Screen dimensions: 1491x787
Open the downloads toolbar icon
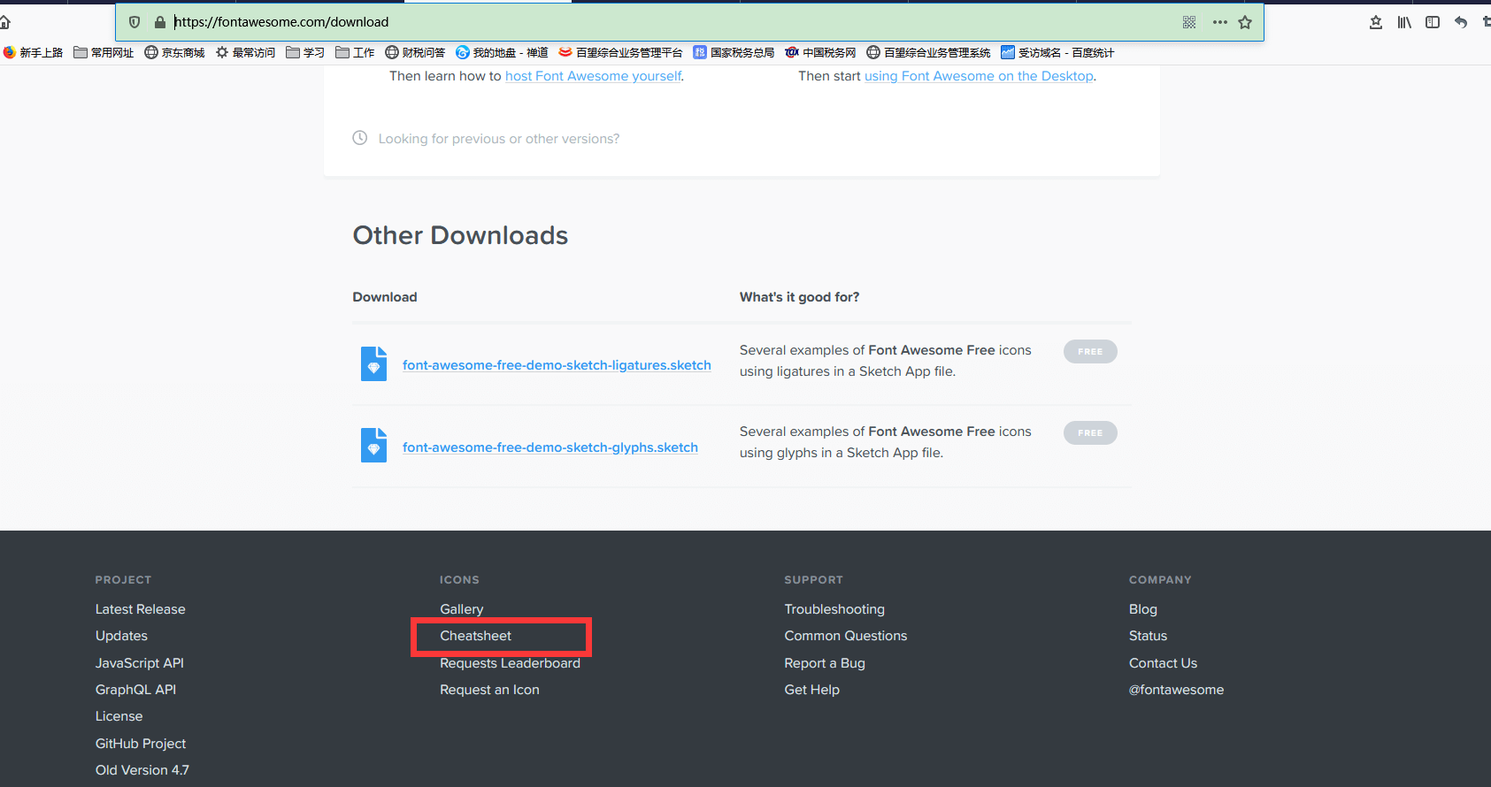coord(1376,22)
